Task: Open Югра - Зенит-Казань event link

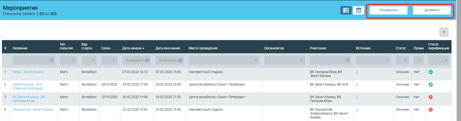Action: (28, 72)
